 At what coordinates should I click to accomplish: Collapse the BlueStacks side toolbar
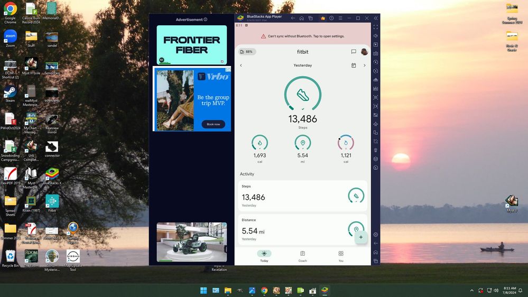(x=376, y=18)
